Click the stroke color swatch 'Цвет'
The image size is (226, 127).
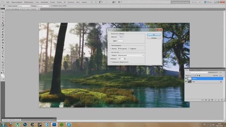pos(120,41)
